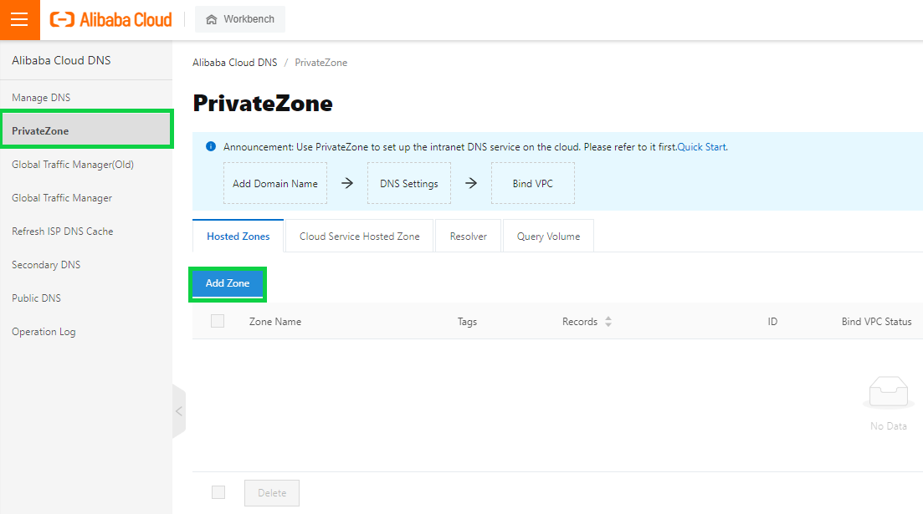This screenshot has height=514, width=923.
Task: Select all zones with the header checkbox
Action: point(218,321)
